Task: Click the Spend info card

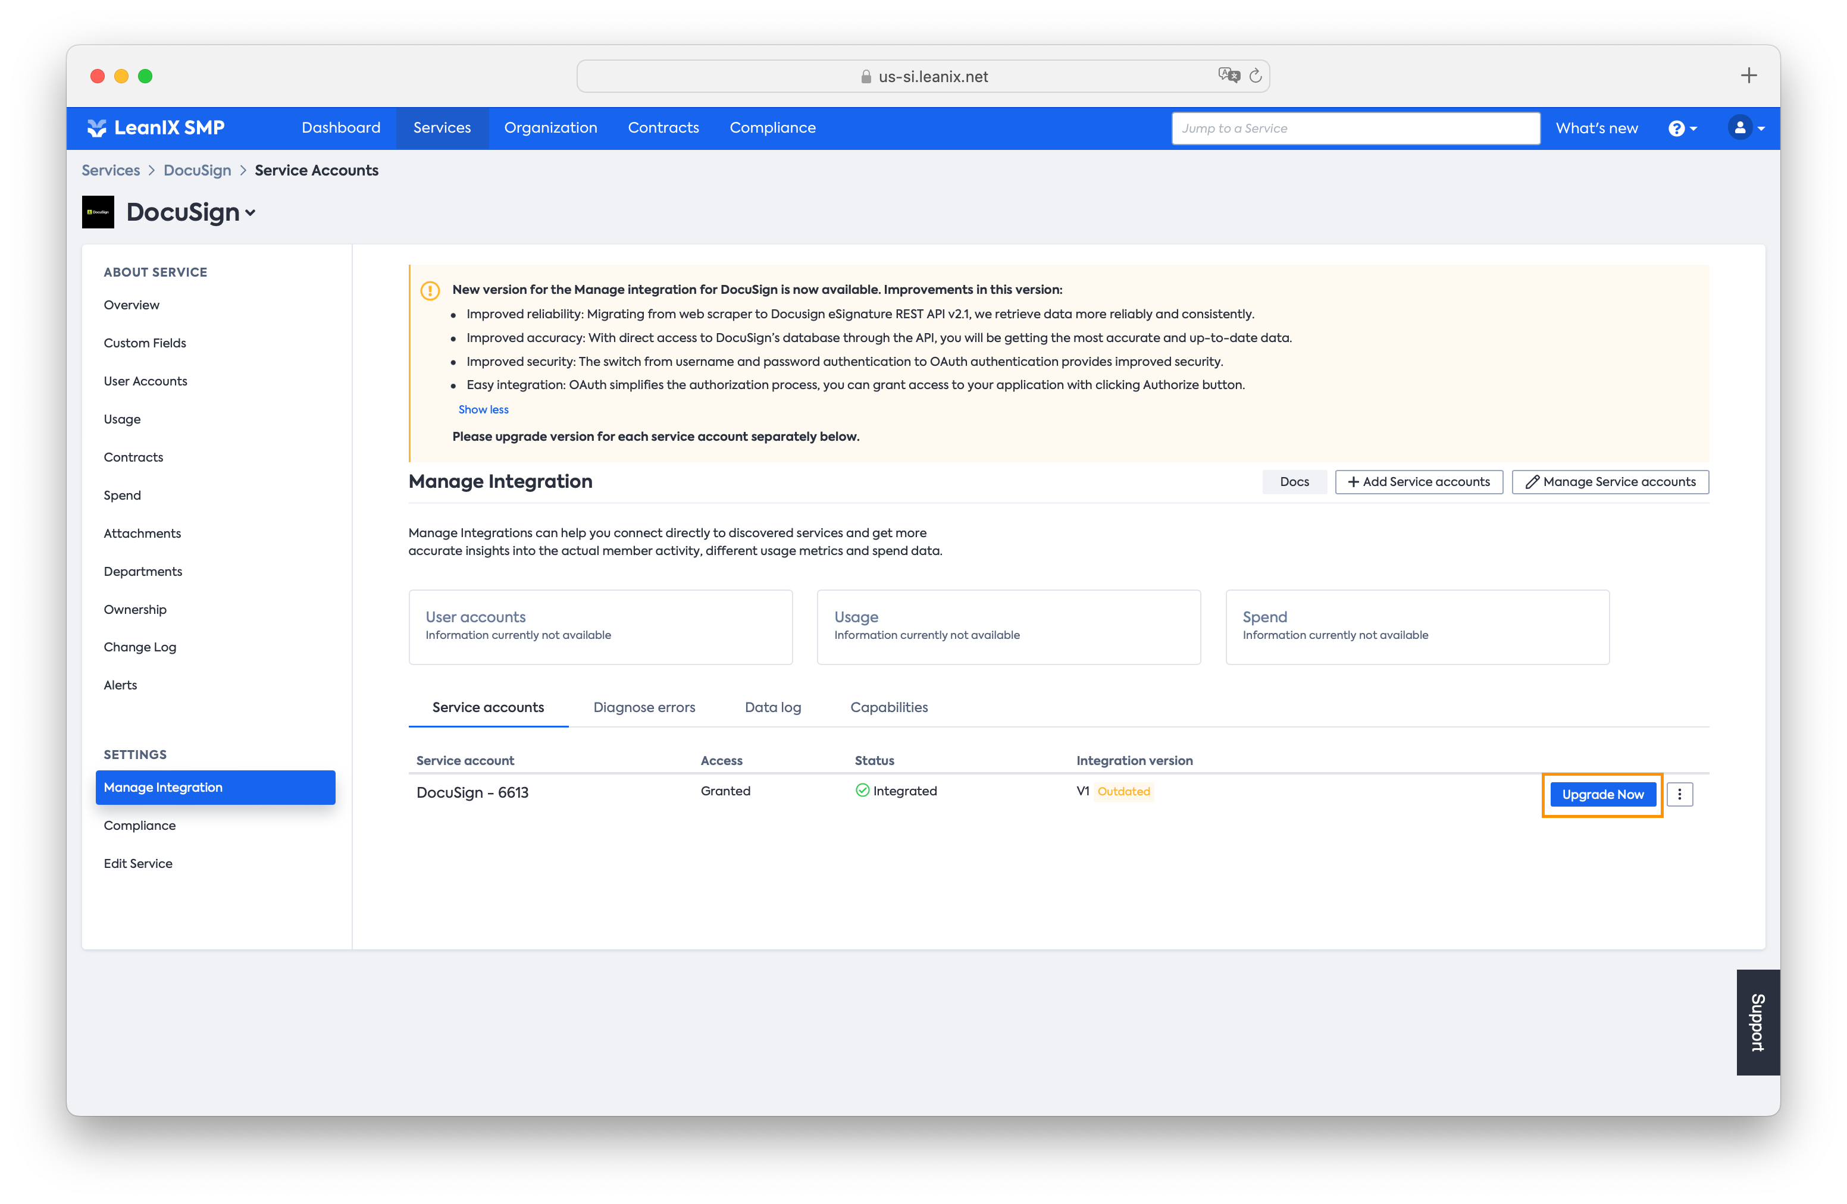Action: [x=1418, y=627]
